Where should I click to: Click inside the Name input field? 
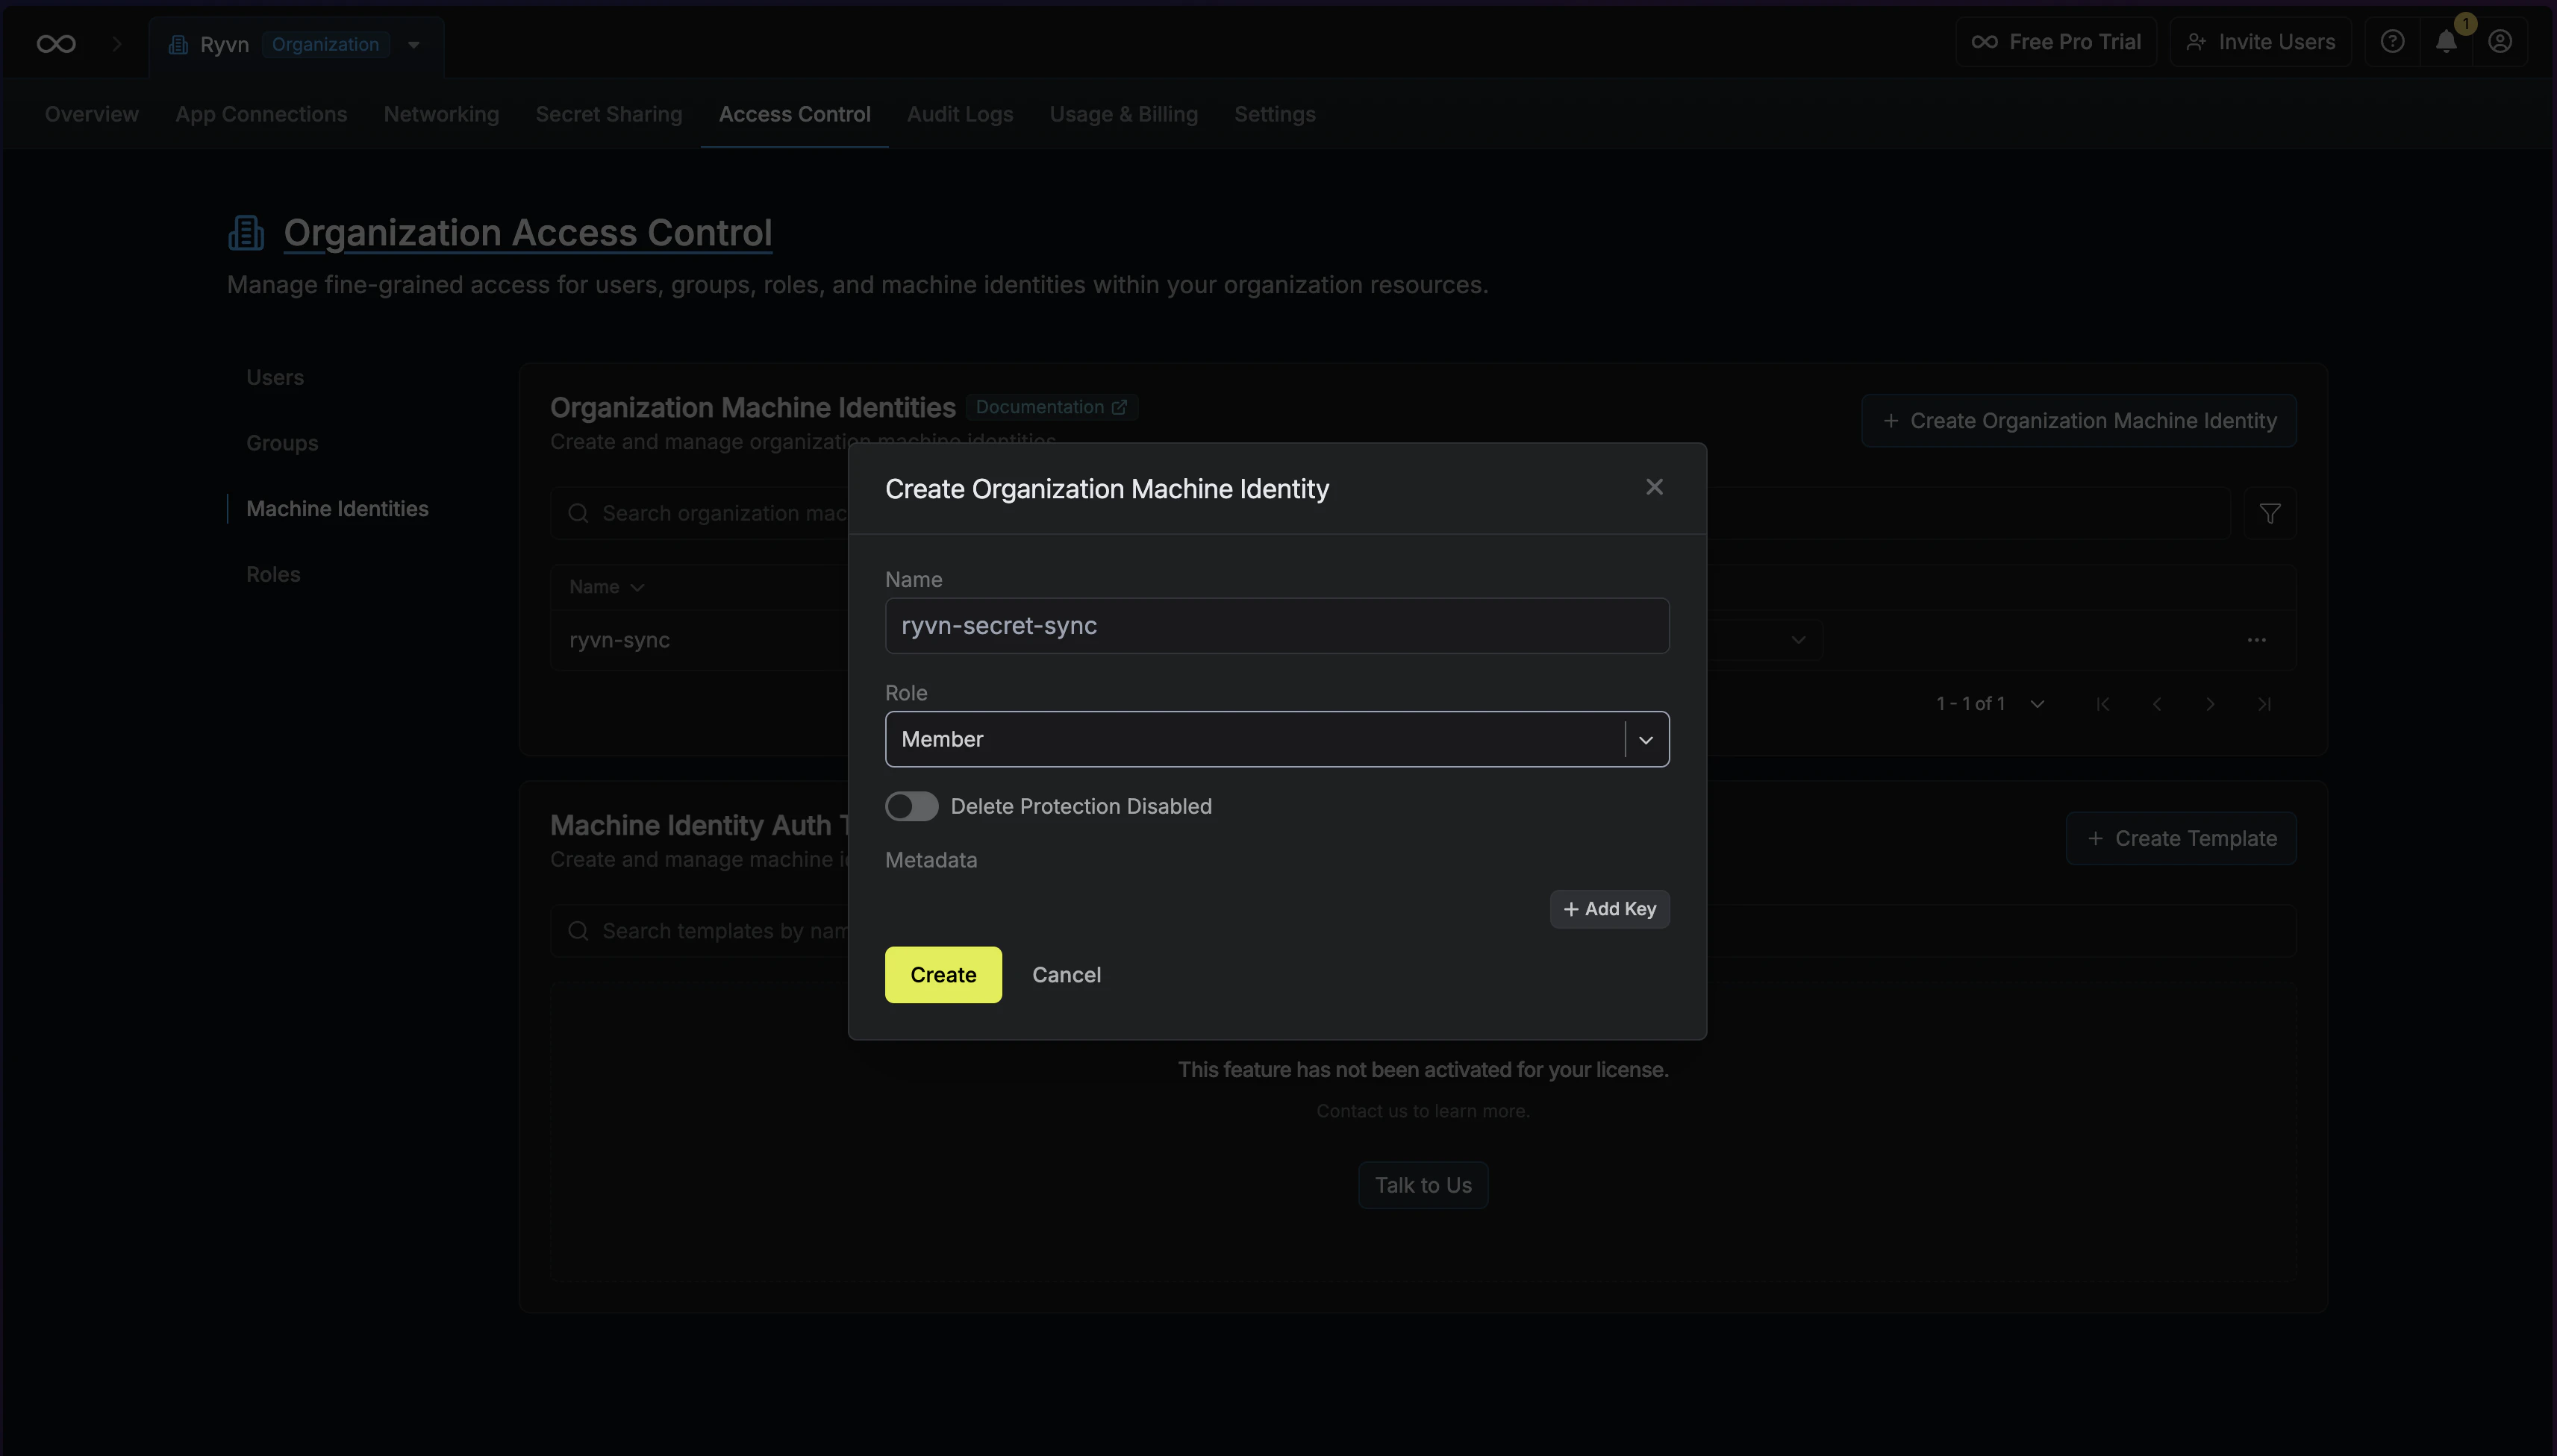click(1276, 625)
